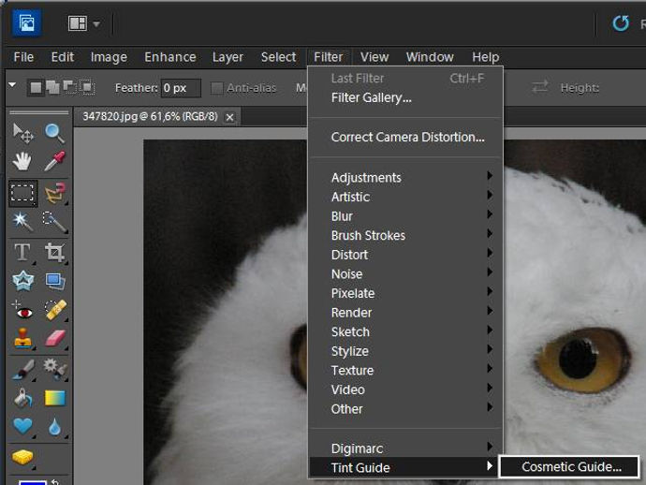Select the Clone Stamp tool
The width and height of the screenshot is (646, 485).
pyautogui.click(x=22, y=339)
